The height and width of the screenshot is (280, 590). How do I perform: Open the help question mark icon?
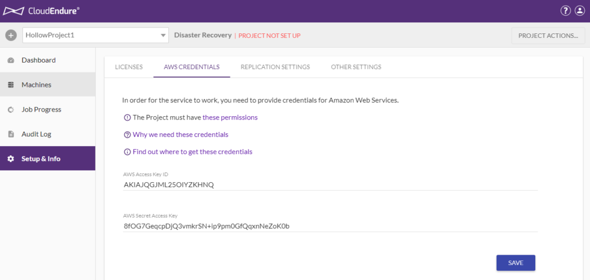[x=565, y=11]
